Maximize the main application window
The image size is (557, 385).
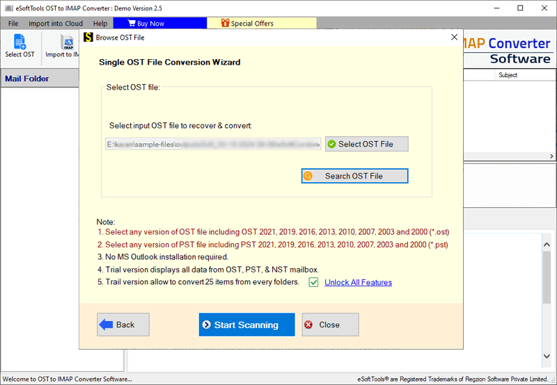point(520,8)
